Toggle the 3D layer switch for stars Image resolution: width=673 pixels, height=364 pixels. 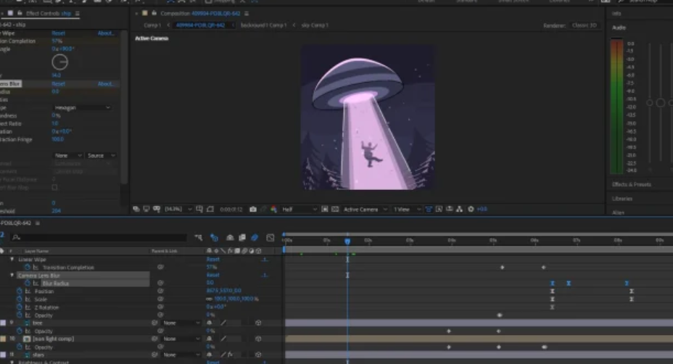(x=257, y=355)
